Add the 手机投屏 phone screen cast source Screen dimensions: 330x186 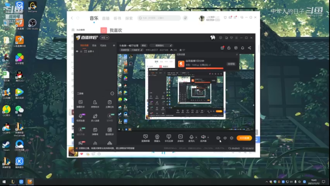pyautogui.click(x=169, y=138)
